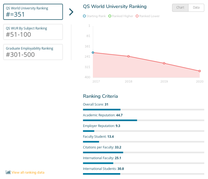
Task: Open the Graduate Employability Ranking card
Action: point(33,52)
